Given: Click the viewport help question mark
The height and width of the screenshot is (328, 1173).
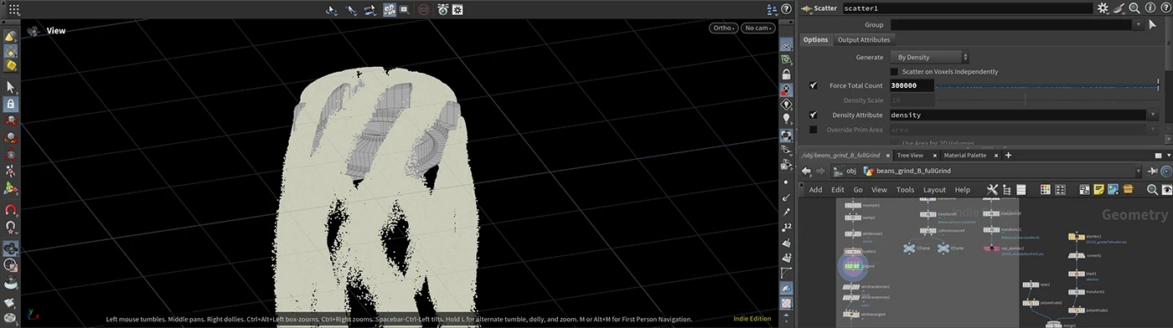Looking at the screenshot, I should 787,9.
